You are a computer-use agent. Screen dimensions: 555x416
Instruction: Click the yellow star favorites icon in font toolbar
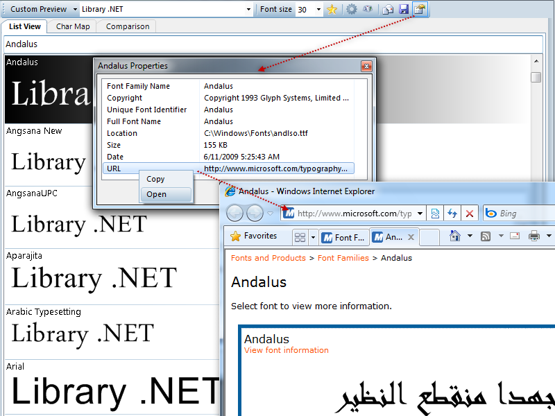tap(332, 9)
